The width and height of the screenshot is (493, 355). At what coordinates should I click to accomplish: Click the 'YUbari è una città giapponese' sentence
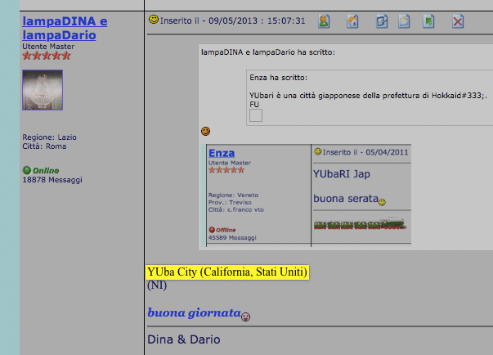[x=368, y=96]
